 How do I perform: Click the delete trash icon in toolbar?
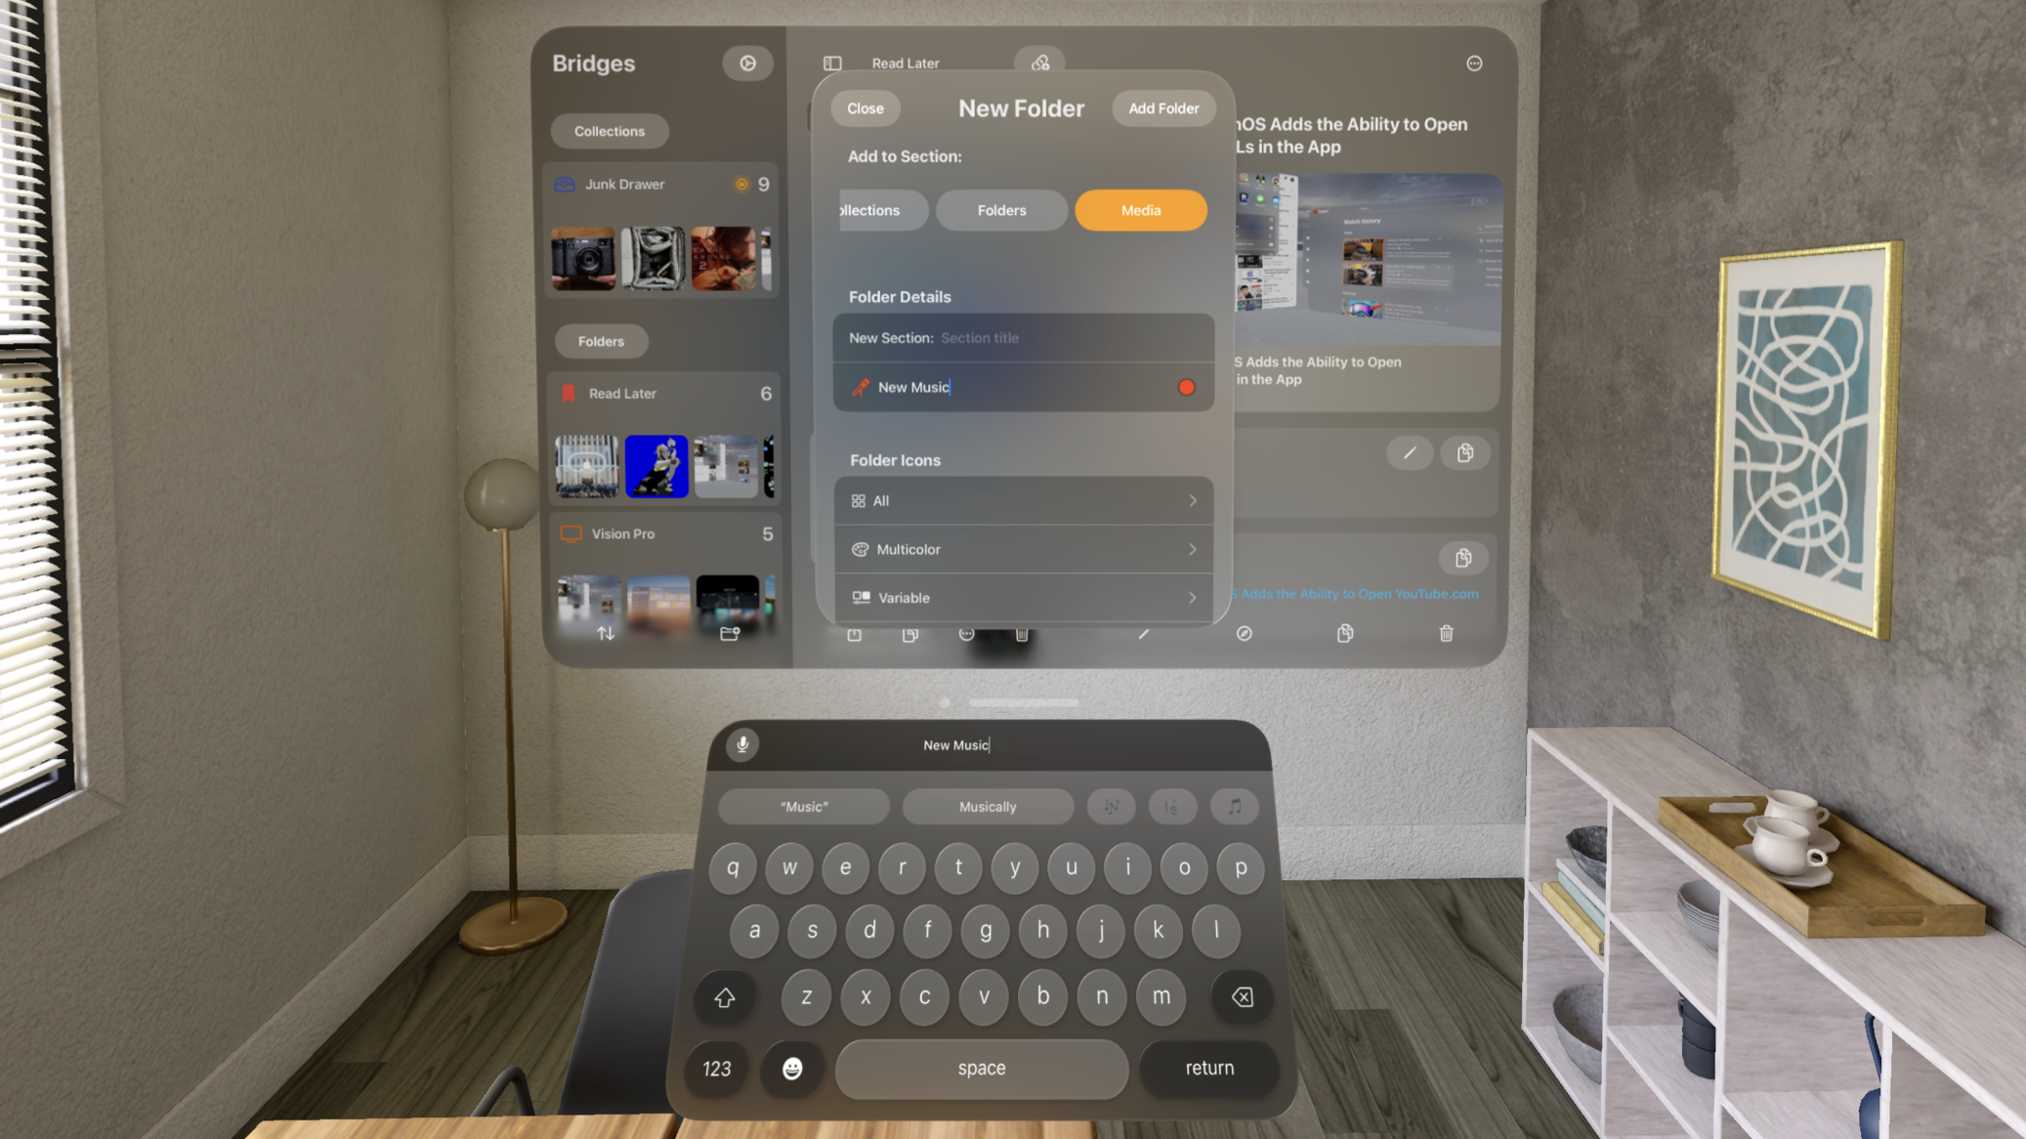(x=1446, y=633)
